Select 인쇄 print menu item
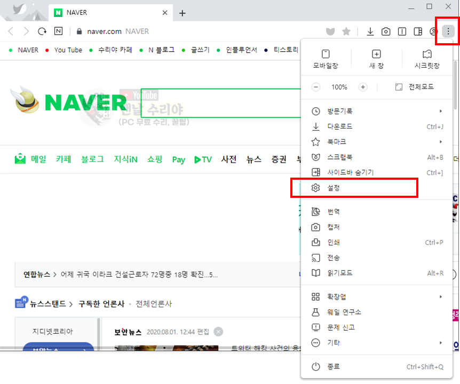Screen dimensions: 460x384 coord(377,243)
